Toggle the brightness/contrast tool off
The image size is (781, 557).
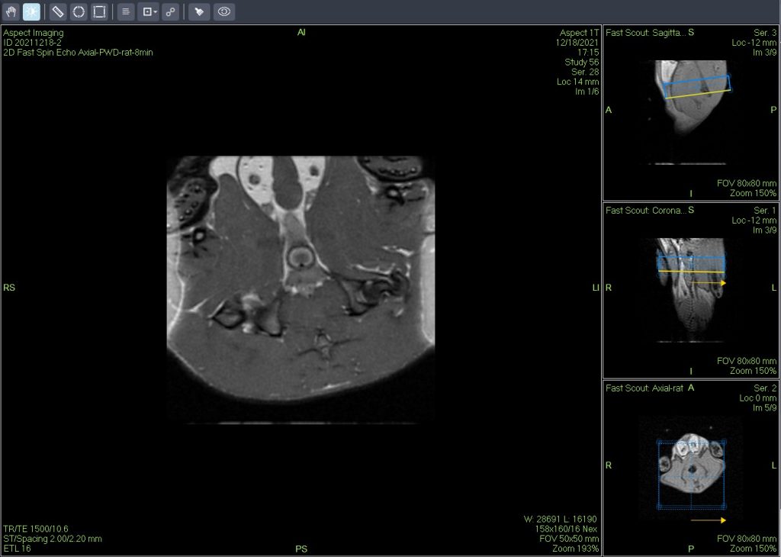point(31,11)
